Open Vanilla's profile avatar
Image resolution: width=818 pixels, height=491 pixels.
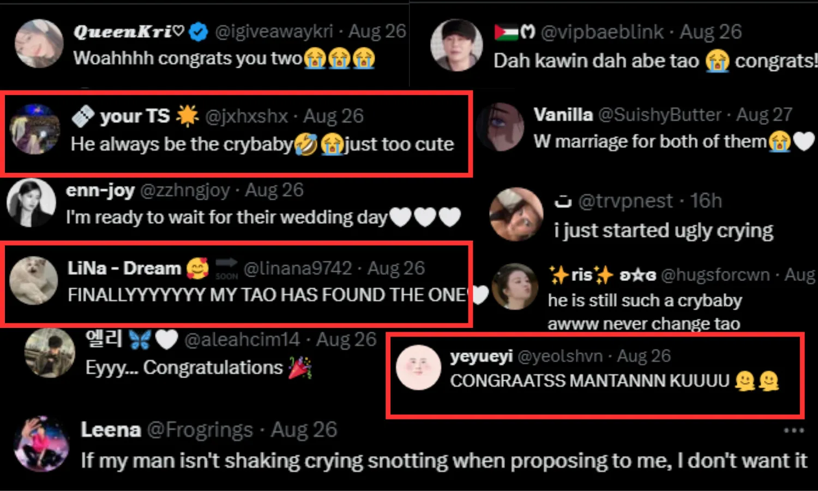[501, 127]
